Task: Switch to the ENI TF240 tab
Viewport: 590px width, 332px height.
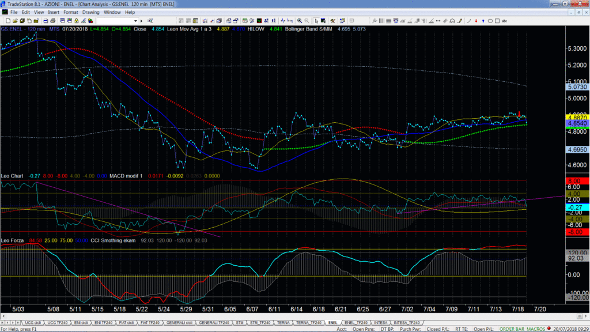Action: click(104, 323)
